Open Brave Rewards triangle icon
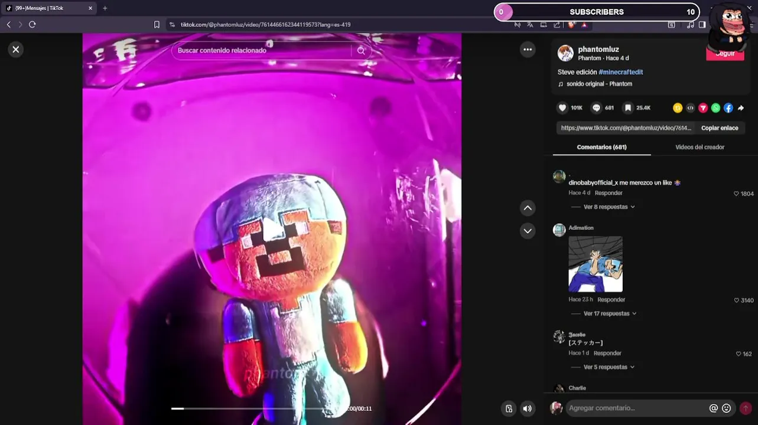758x425 pixels. [x=584, y=25]
